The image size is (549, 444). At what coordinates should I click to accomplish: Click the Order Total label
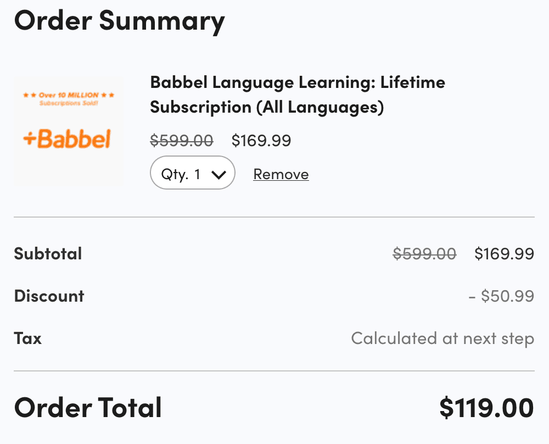coord(88,407)
